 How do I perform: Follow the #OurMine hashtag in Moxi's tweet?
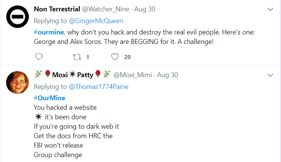click(50, 98)
